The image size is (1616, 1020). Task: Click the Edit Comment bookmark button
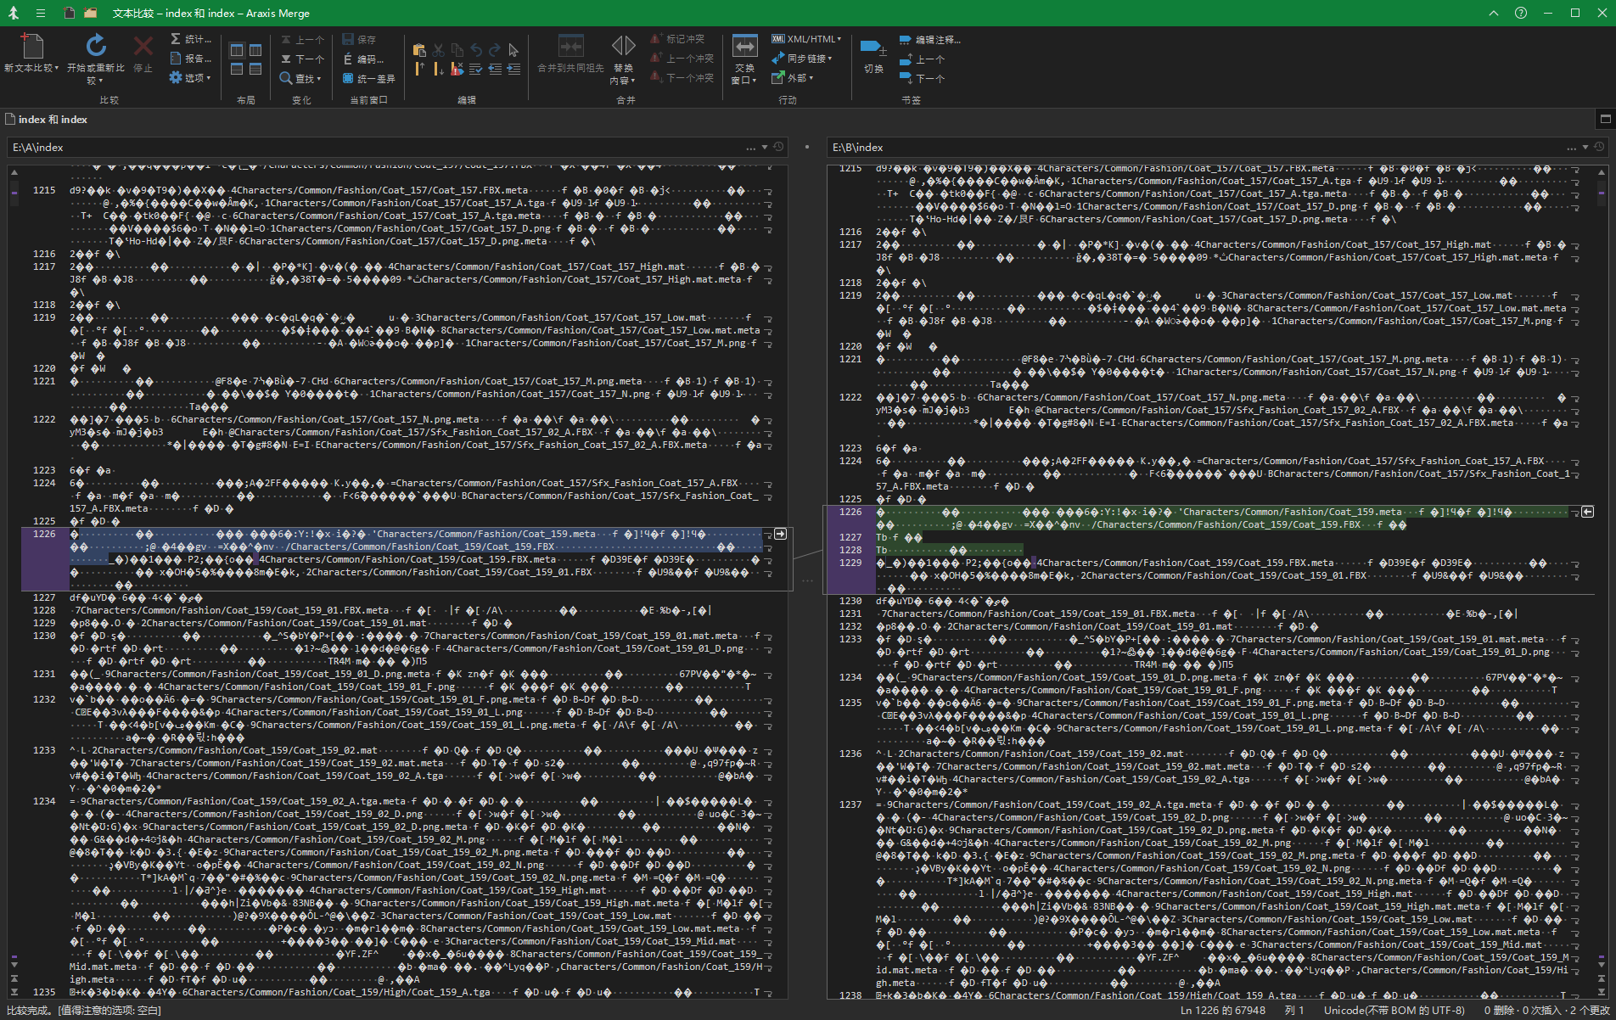(930, 40)
